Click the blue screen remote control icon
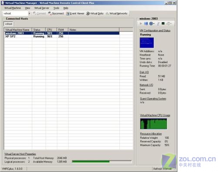This screenshot has height=172, width=218. 146,24
